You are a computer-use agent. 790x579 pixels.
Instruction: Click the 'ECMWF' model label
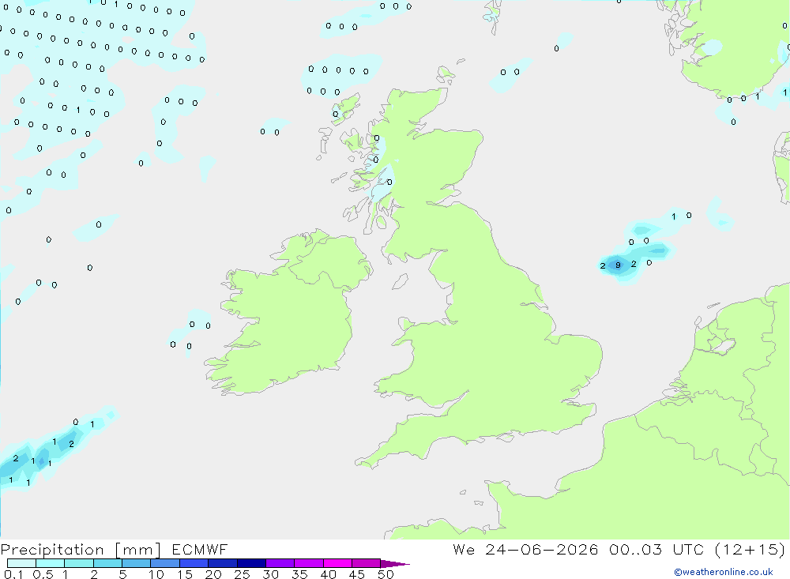click(x=200, y=549)
